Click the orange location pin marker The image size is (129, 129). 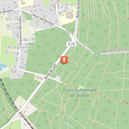64,60
